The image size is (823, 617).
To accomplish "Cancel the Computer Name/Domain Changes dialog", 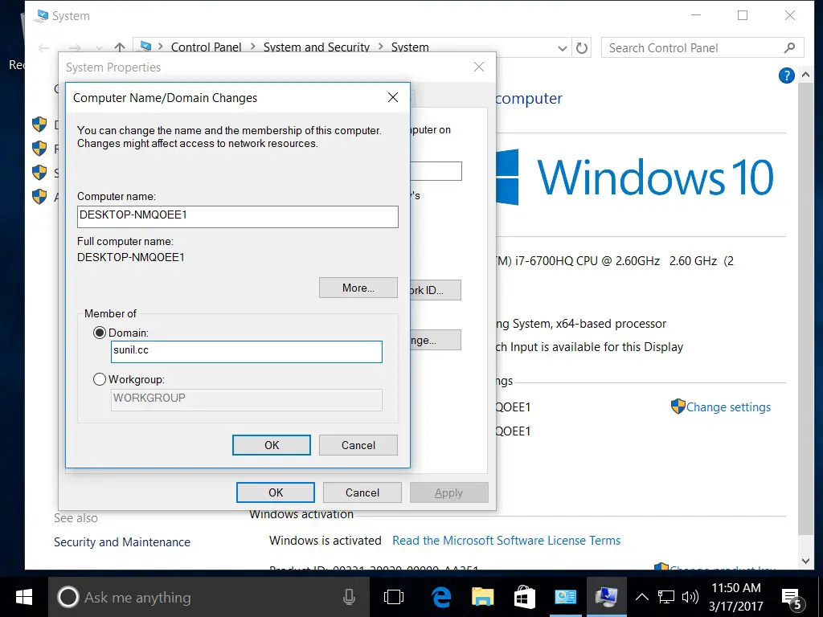I will (x=358, y=445).
